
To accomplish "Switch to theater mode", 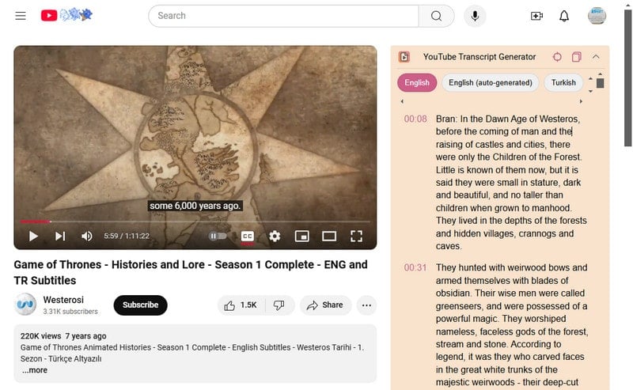I will [329, 237].
